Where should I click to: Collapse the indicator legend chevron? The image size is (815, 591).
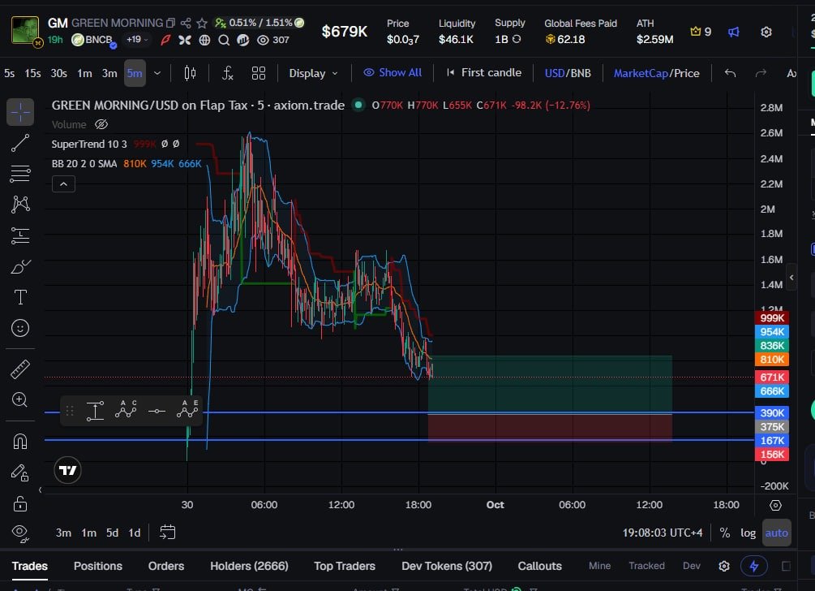pos(63,184)
